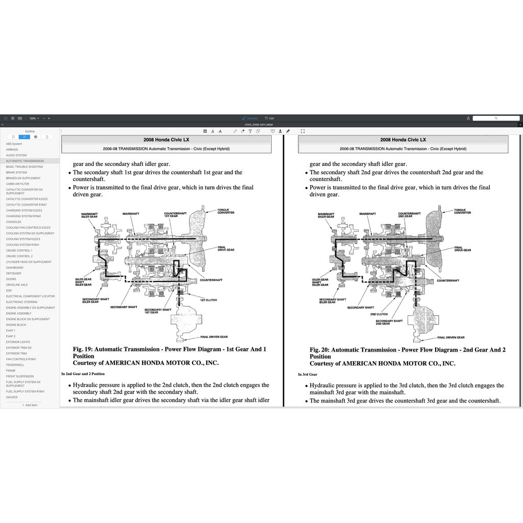The height and width of the screenshot is (523, 523).
Task: Switch to Edit mode
Action: pos(270,118)
